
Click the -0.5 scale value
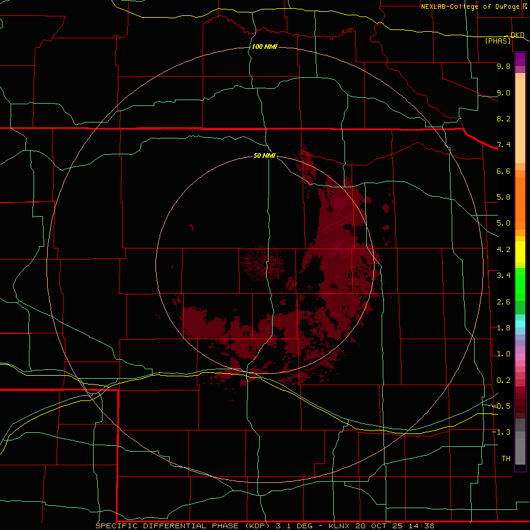(501, 406)
